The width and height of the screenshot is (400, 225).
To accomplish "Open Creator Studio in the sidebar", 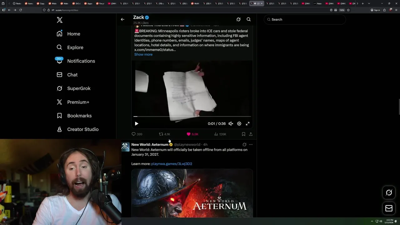I will point(77,129).
